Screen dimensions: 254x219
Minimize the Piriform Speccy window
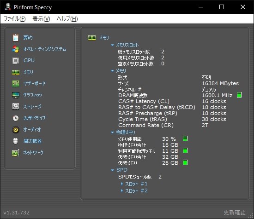pos(201,7)
